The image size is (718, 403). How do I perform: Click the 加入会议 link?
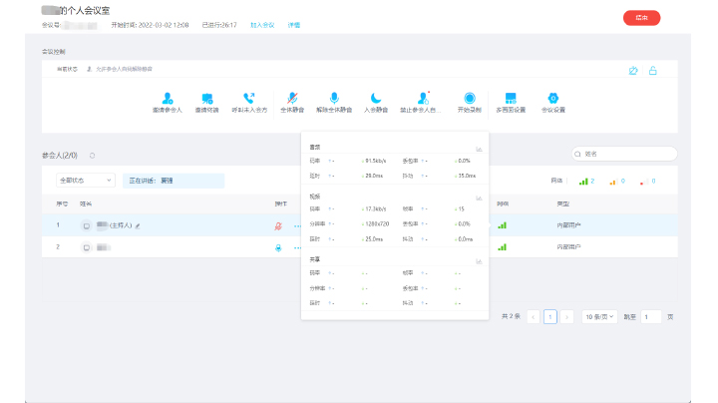(x=263, y=24)
